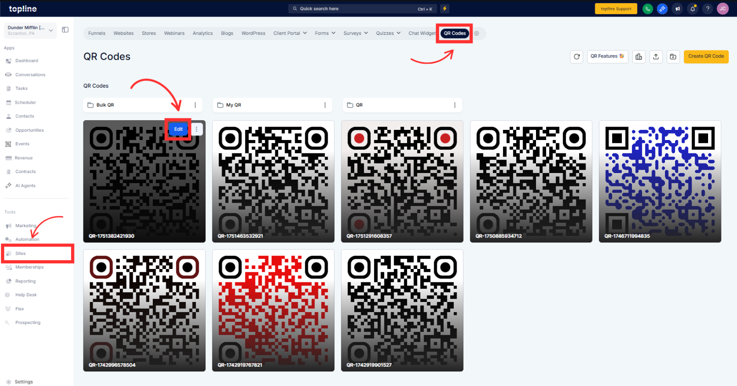Open Automation in the sidebar
The width and height of the screenshot is (737, 386).
coord(27,240)
